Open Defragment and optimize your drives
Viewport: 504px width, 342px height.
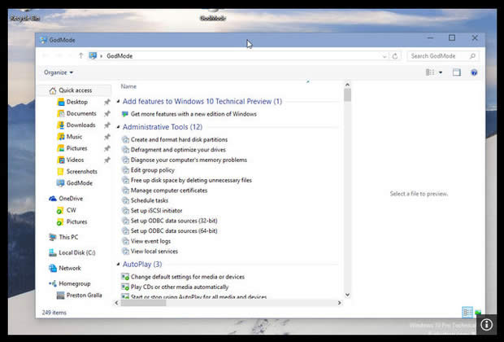179,150
